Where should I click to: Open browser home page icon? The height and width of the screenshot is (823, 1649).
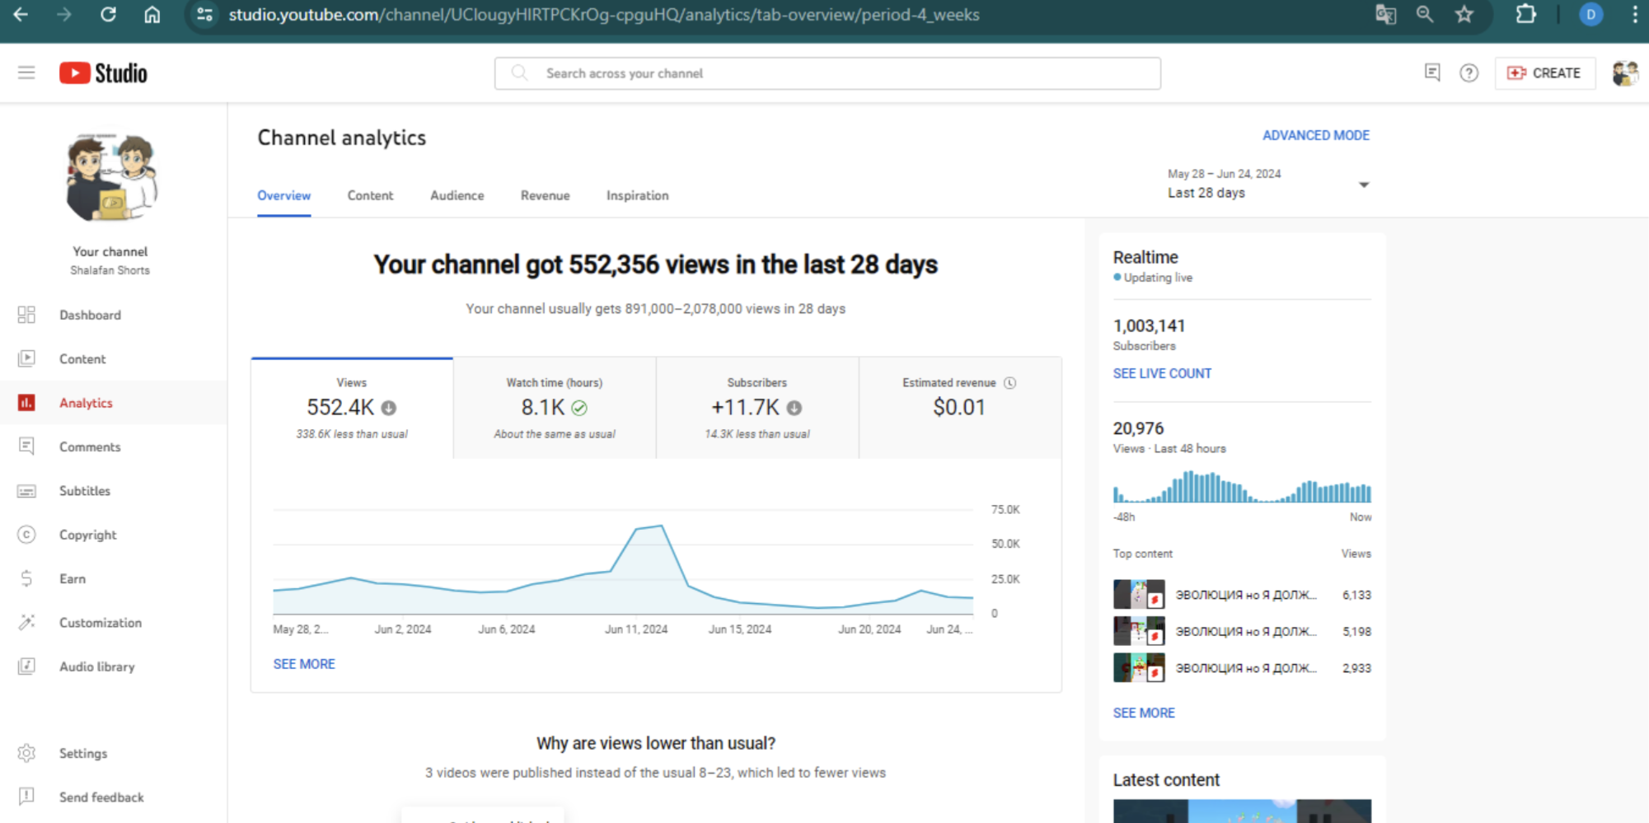tap(152, 14)
